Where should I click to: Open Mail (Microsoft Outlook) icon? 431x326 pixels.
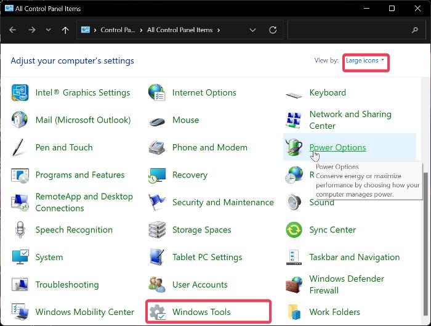20,120
